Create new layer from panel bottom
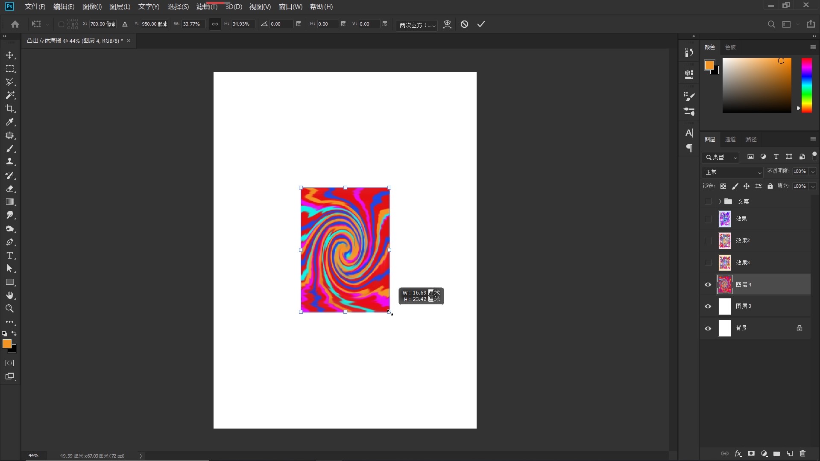This screenshot has width=820, height=461. [790, 453]
